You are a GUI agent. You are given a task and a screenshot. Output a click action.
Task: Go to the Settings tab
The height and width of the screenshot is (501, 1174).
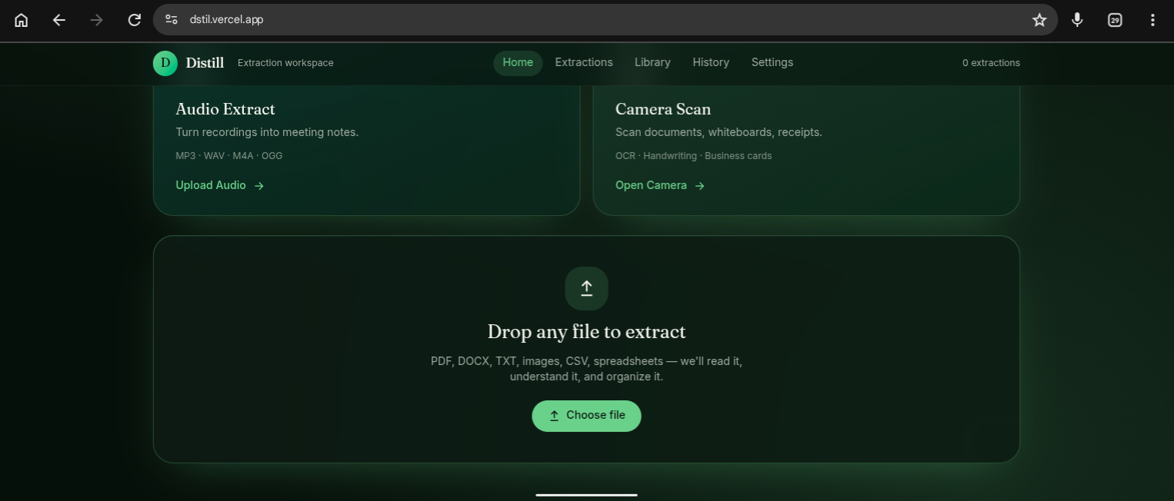point(772,63)
